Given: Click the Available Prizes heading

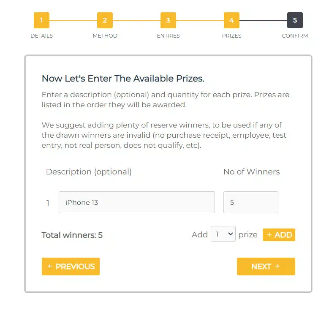Looking at the screenshot, I should (x=123, y=79).
